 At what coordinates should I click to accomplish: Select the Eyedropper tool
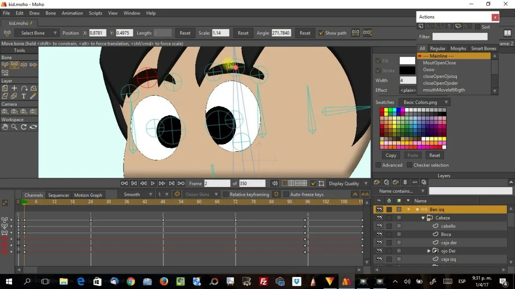pos(33,96)
